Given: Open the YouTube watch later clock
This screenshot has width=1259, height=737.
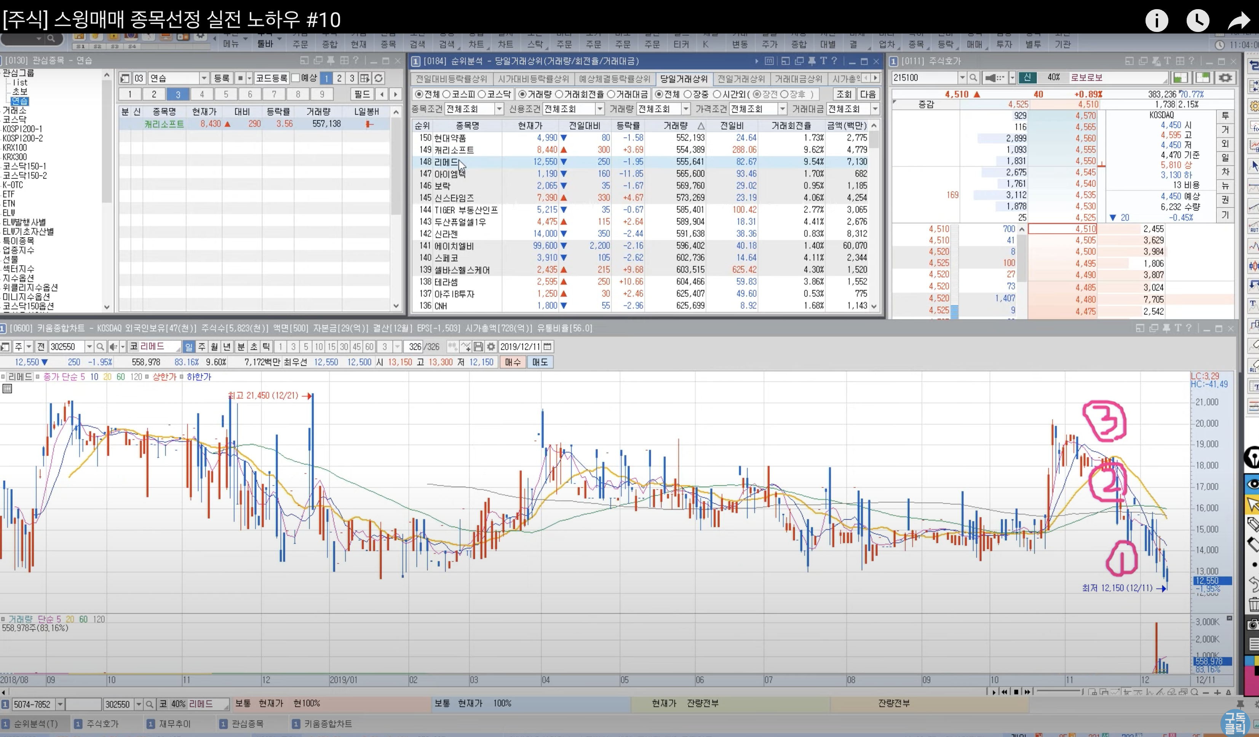Looking at the screenshot, I should pyautogui.click(x=1198, y=21).
